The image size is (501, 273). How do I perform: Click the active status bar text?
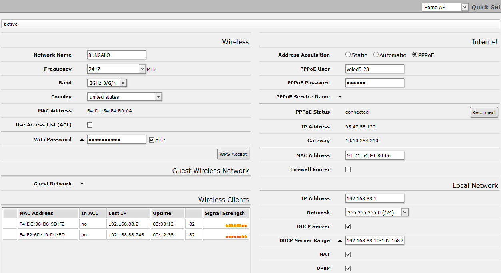tap(11, 24)
